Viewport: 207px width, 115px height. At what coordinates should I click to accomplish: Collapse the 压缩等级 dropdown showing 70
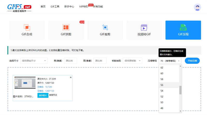(170, 61)
